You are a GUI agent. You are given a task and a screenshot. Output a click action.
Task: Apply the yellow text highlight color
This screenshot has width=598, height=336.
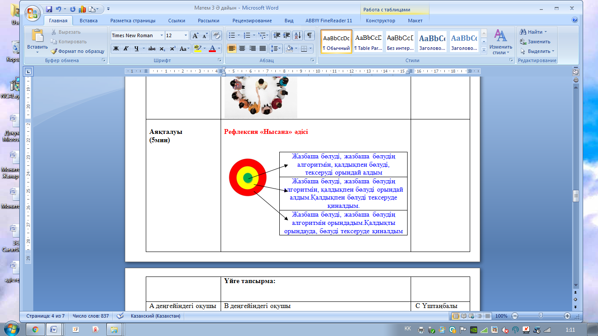click(197, 48)
